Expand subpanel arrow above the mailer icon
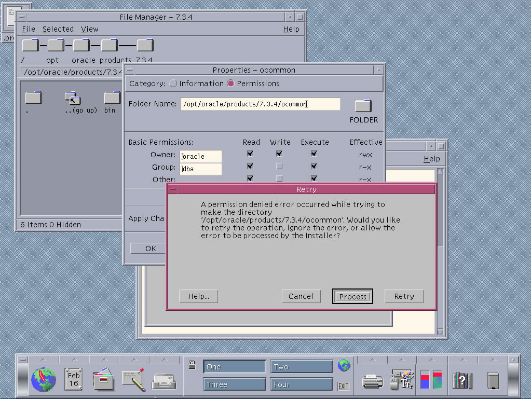Screen dimensions: 531x399 165,360
